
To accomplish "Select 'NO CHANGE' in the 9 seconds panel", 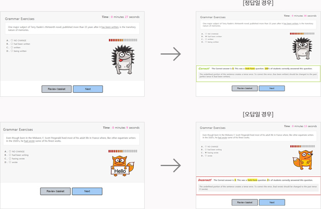I will tap(10, 151).
